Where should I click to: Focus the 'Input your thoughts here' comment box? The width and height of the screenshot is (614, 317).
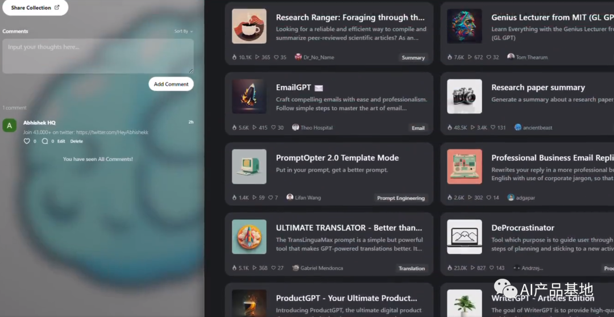click(x=98, y=56)
